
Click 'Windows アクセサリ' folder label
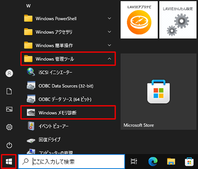[54, 32]
